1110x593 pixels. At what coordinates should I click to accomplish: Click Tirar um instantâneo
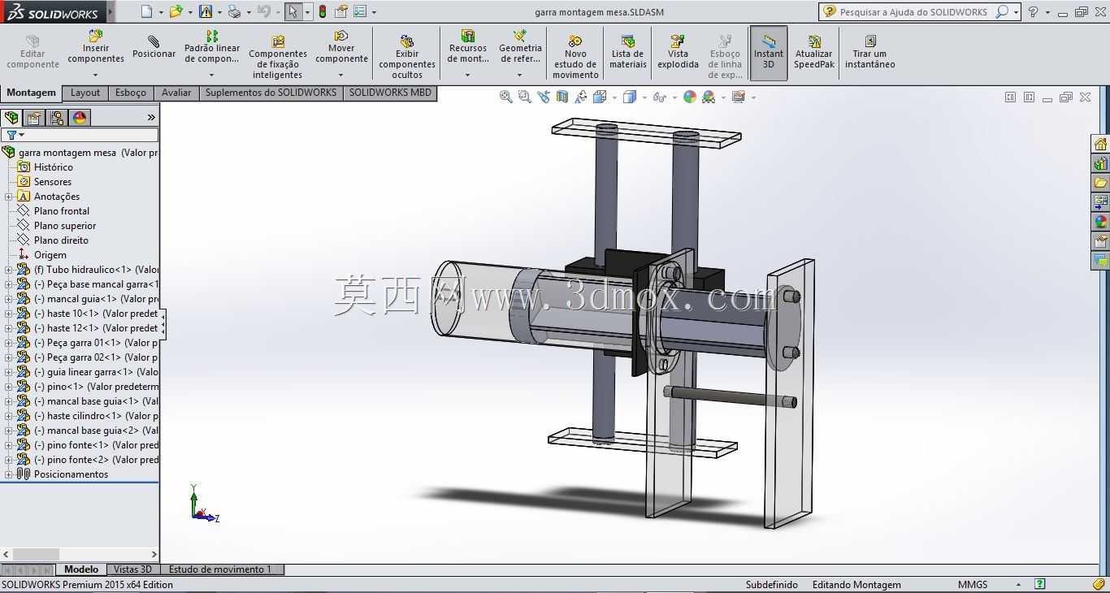point(869,52)
